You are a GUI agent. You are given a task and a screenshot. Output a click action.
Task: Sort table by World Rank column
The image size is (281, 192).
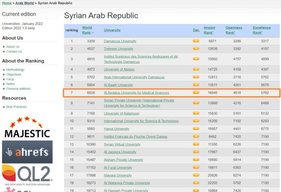[87, 30]
